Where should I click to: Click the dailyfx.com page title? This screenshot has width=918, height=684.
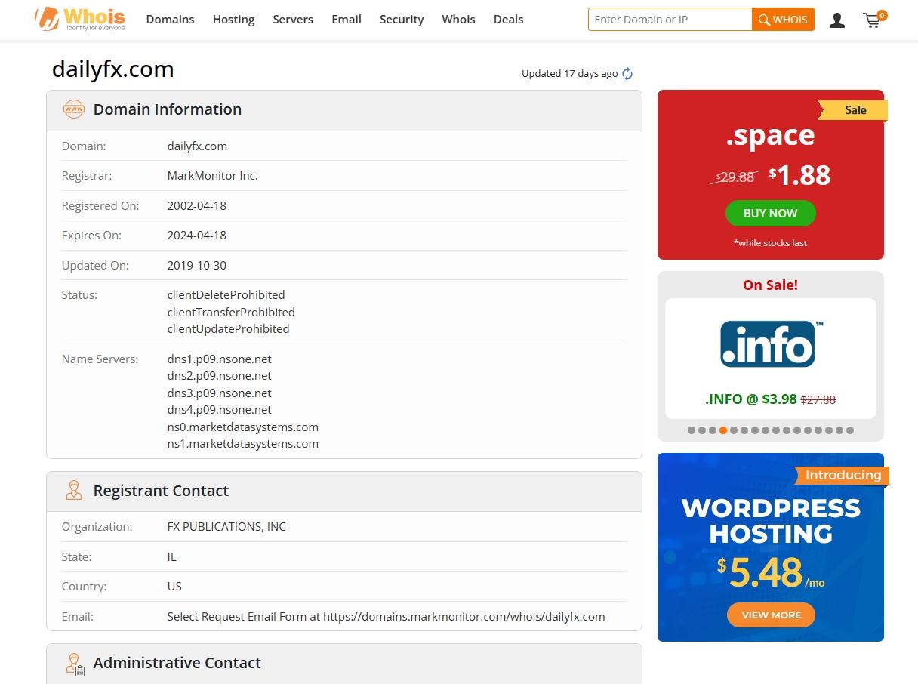click(113, 69)
